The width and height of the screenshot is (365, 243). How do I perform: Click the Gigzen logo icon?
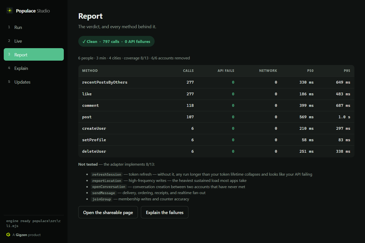pos(8,235)
